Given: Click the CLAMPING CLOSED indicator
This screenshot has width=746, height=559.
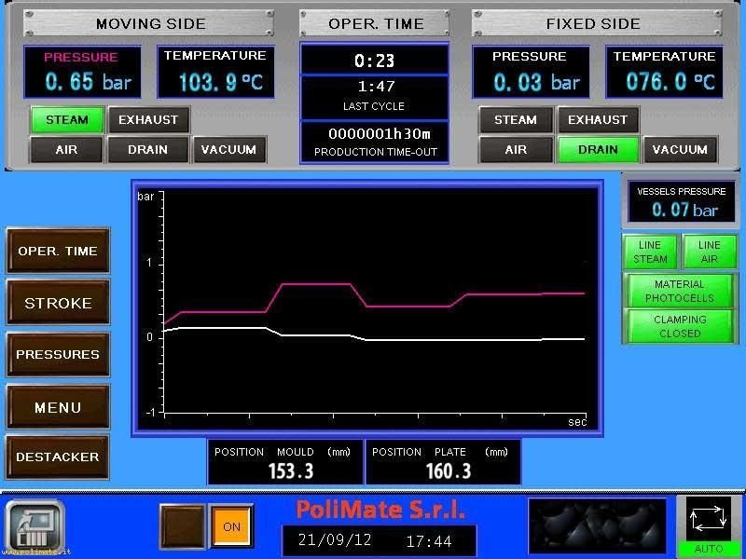Looking at the screenshot, I should click(680, 326).
